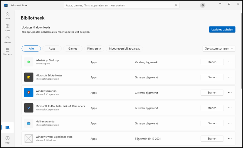The width and height of the screenshot is (243, 148).
Task: Open more options for Microsoft To Do
Action: pyautogui.click(x=230, y=108)
